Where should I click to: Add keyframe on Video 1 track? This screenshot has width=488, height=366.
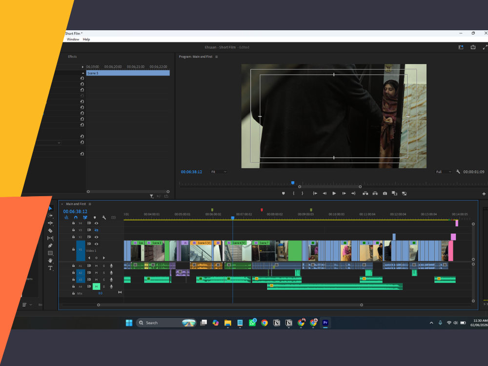pyautogui.click(x=97, y=258)
